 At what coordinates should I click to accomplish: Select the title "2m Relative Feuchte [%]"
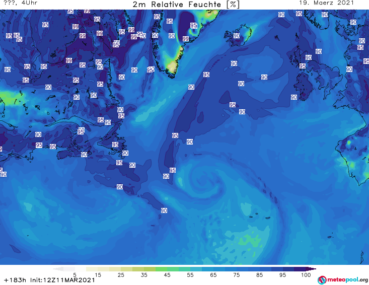pos(186,4)
